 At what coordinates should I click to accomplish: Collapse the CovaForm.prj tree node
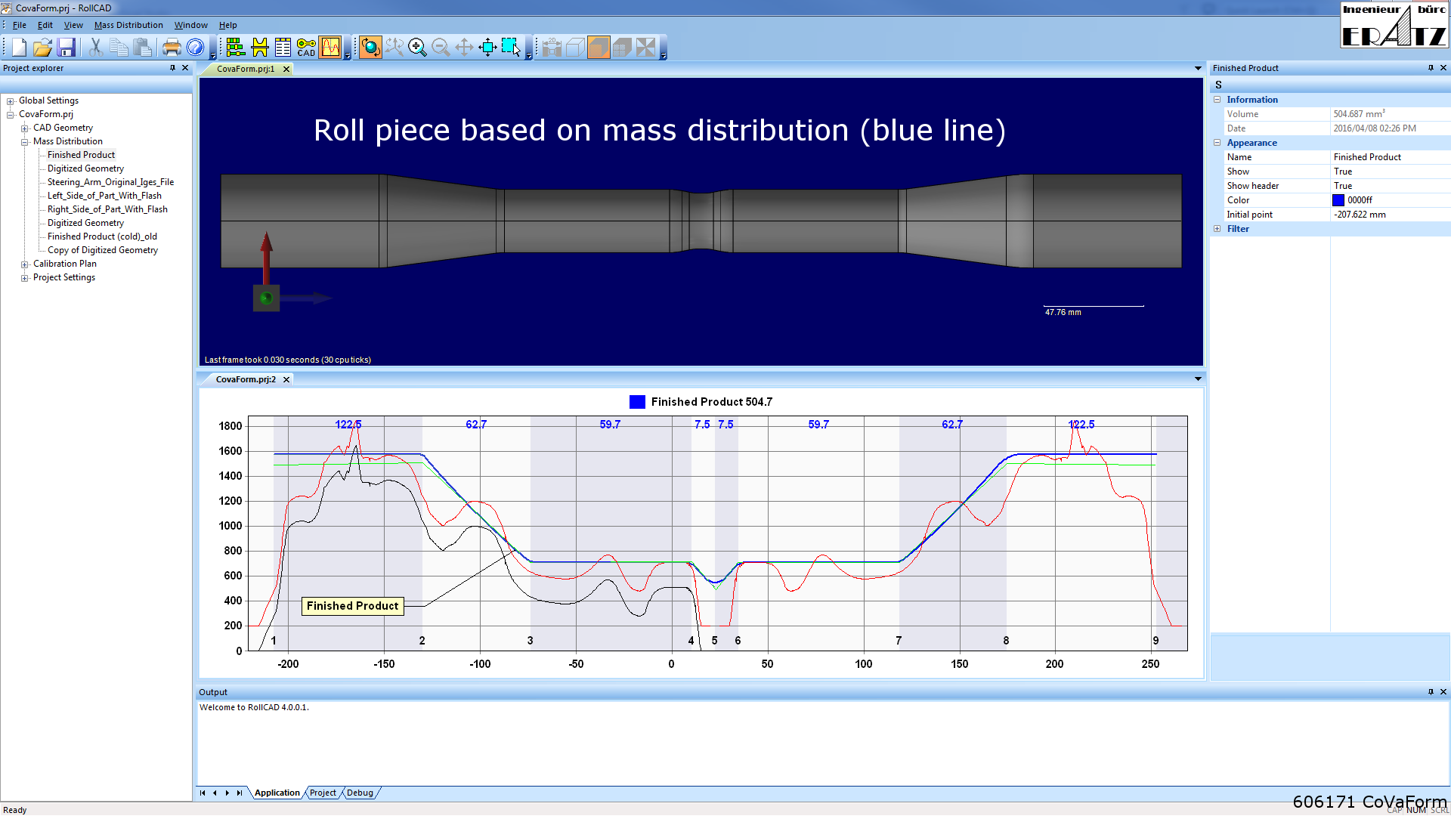click(x=11, y=115)
